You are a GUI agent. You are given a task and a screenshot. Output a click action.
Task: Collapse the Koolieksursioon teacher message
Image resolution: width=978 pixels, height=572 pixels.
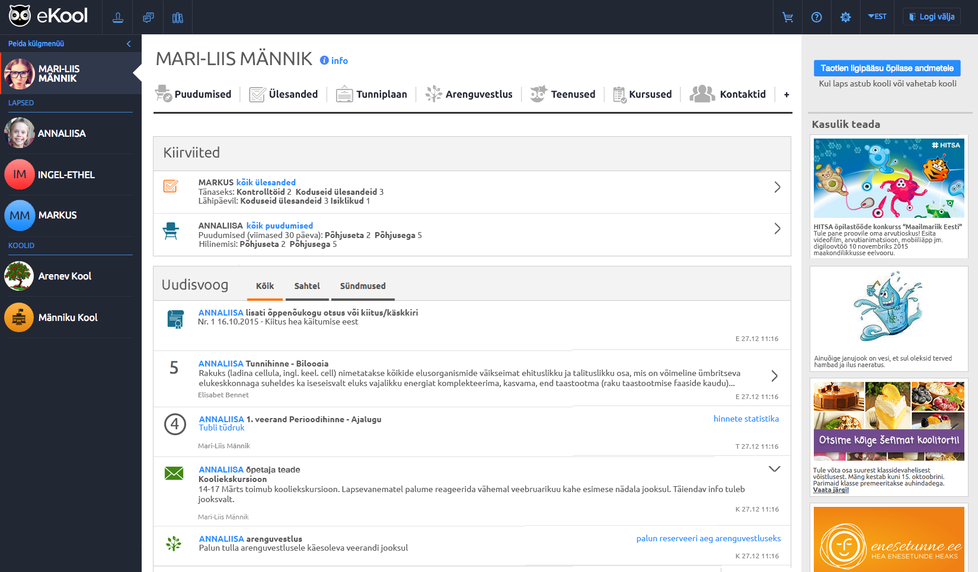(x=774, y=469)
